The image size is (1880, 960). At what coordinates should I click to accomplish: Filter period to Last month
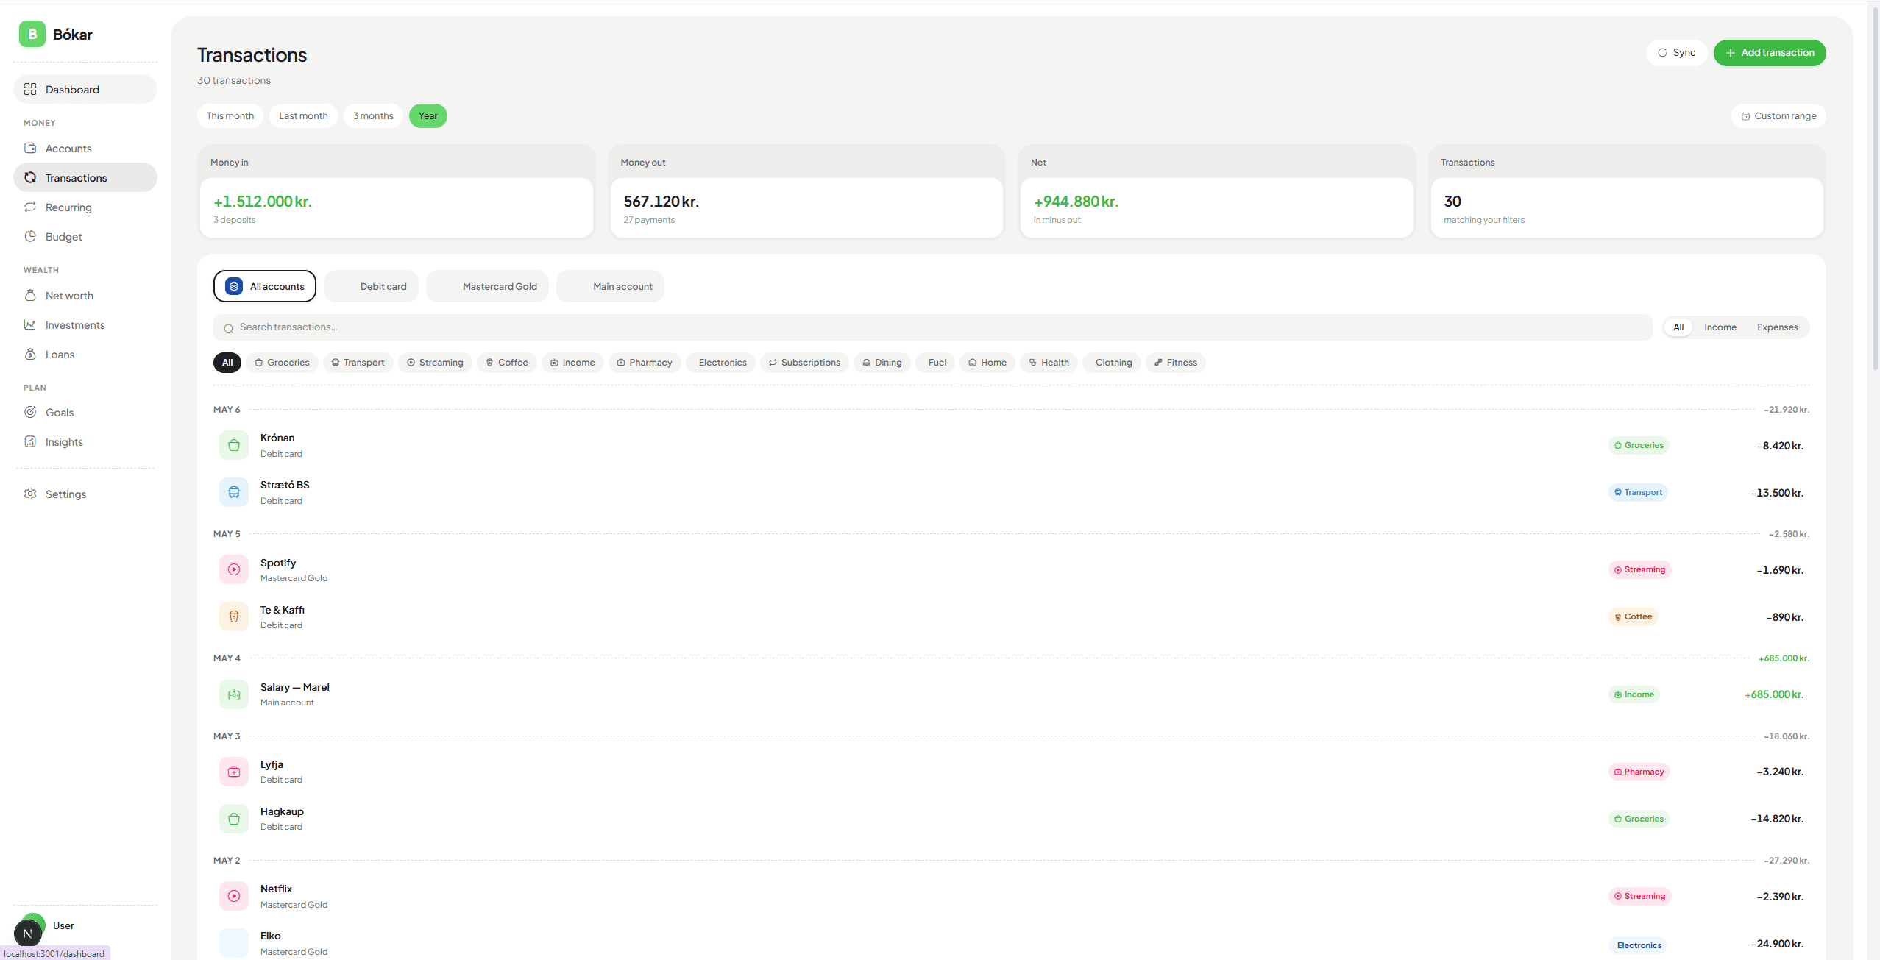303,115
